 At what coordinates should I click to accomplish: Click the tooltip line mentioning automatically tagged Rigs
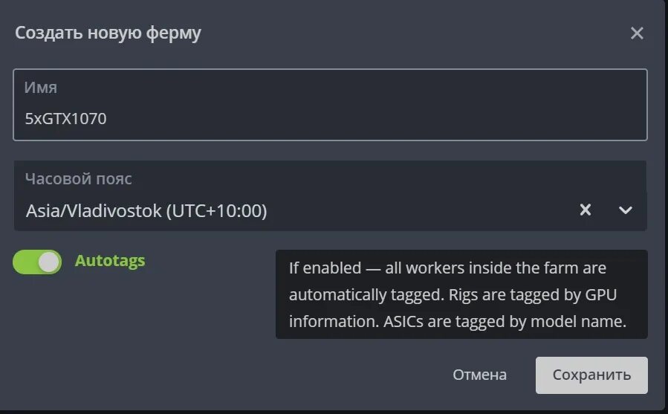click(x=453, y=294)
